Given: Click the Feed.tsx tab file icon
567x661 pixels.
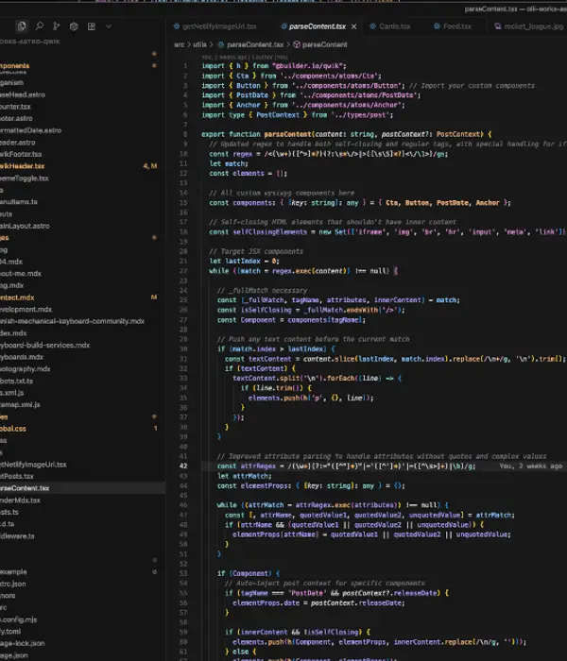Looking at the screenshot, I should coord(437,26).
